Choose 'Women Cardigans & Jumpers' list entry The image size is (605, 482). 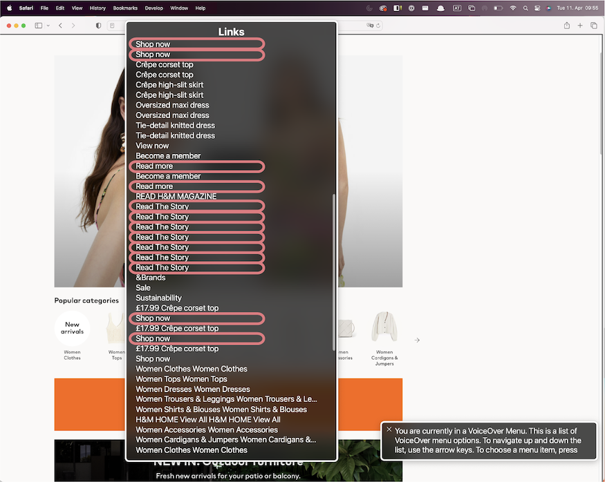[x=225, y=440]
